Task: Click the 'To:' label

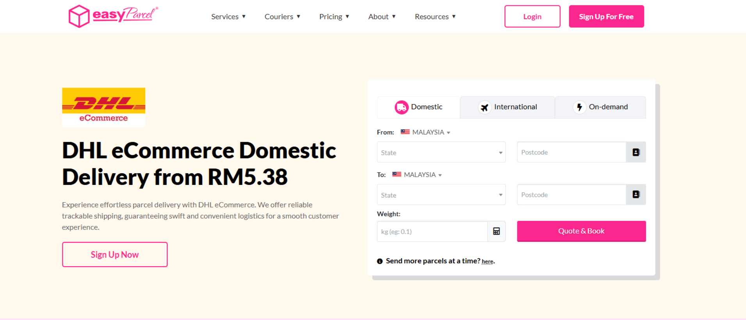Action: click(381, 175)
